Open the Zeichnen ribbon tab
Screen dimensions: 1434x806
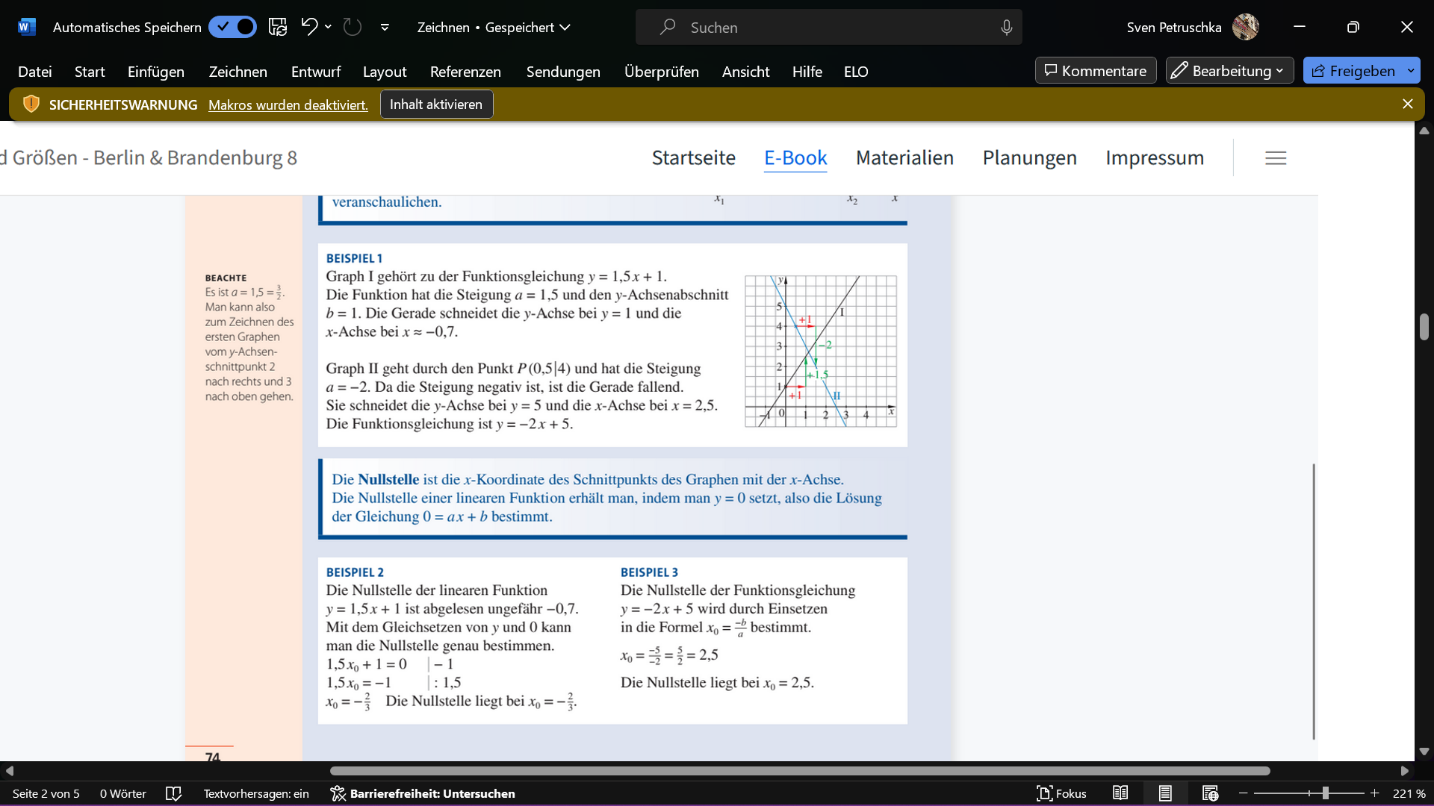tap(238, 71)
